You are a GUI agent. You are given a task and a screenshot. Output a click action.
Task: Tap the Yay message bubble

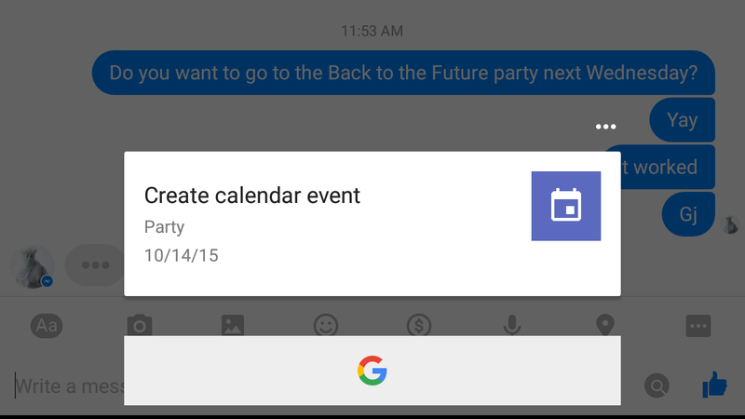(683, 120)
